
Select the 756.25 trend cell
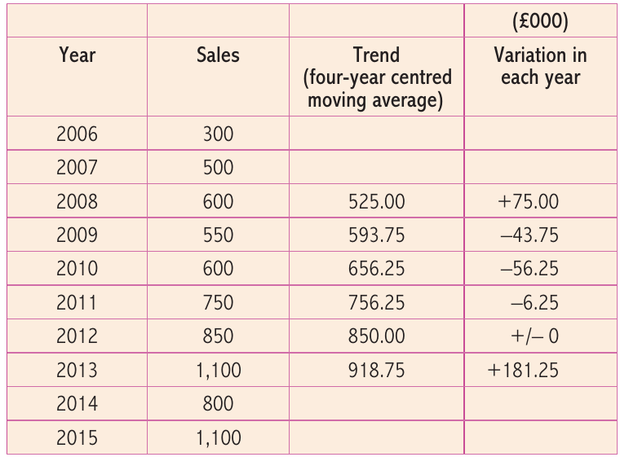click(x=376, y=303)
